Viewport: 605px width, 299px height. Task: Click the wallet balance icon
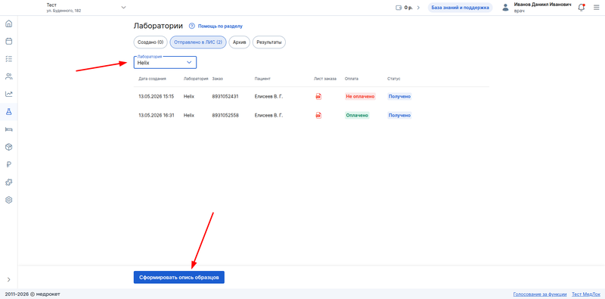click(x=399, y=8)
